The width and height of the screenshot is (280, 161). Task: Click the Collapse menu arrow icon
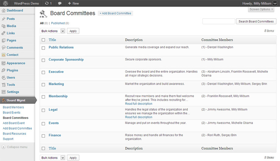[3, 147]
